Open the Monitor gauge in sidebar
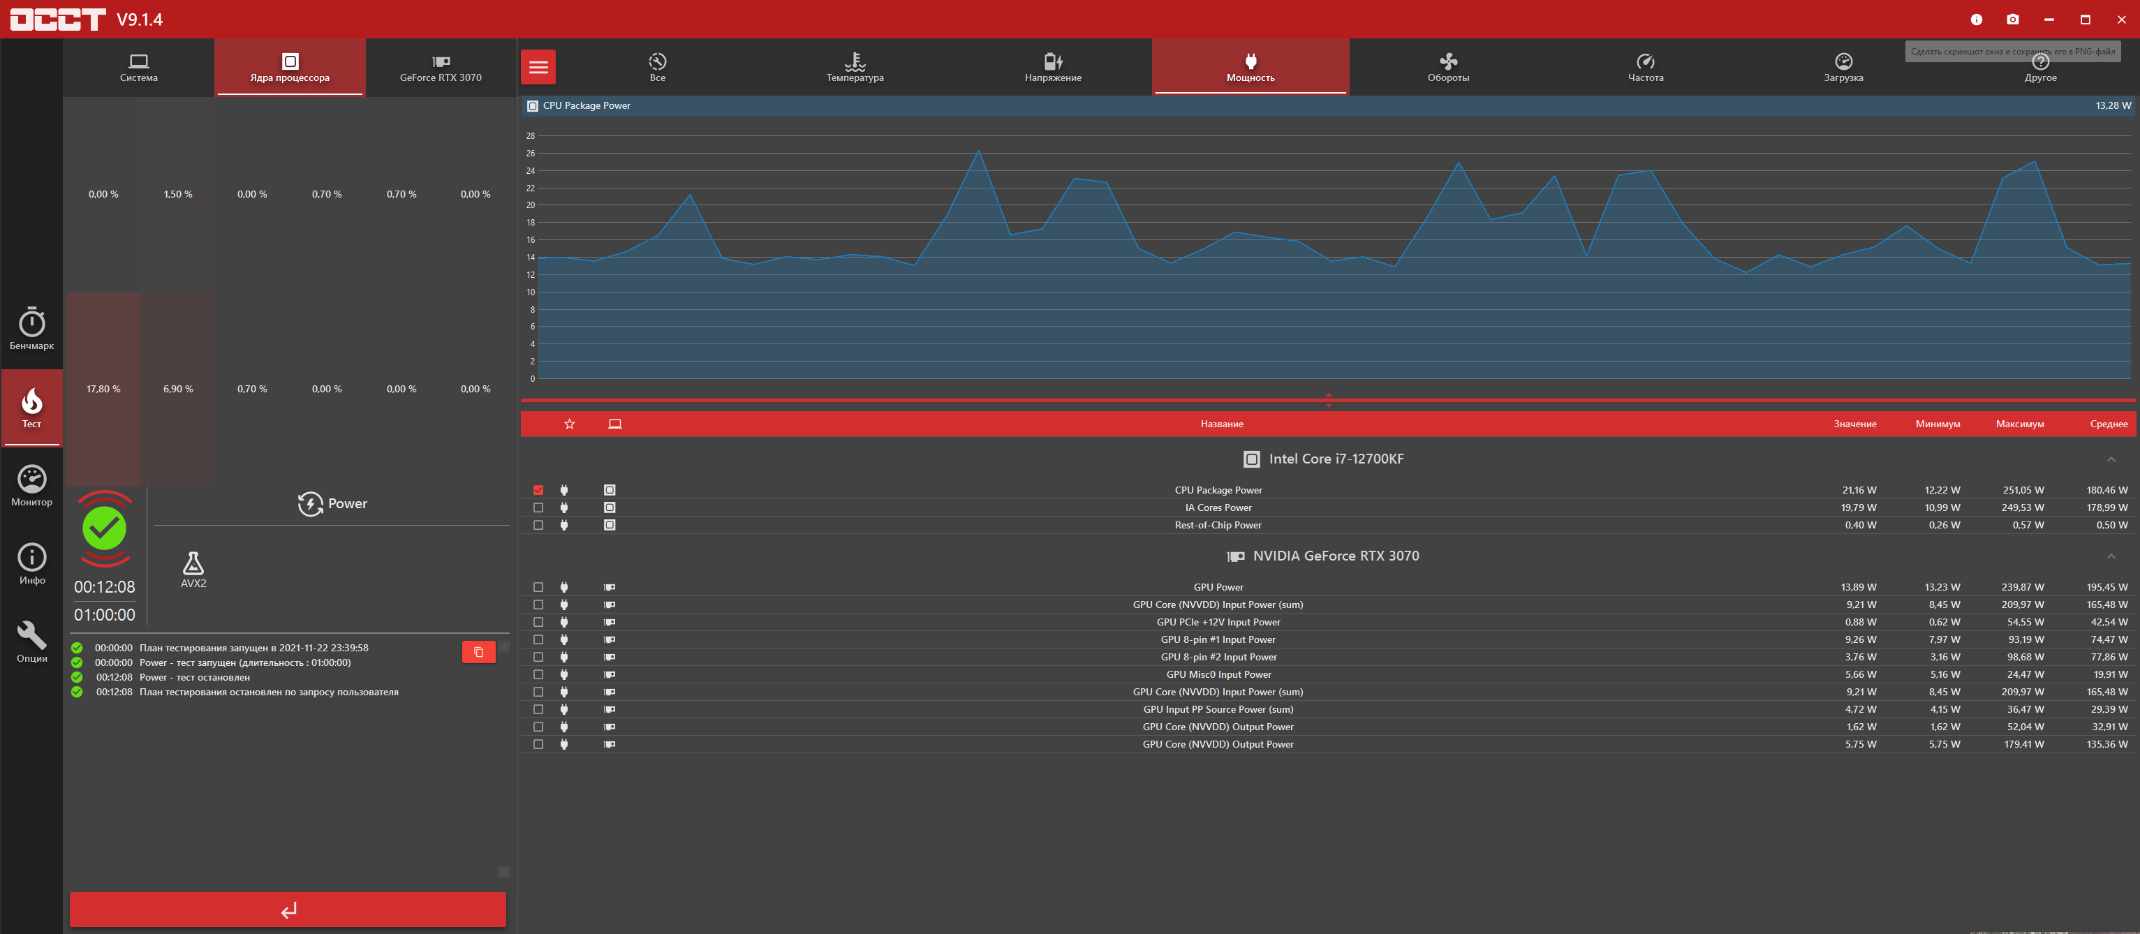 31,485
